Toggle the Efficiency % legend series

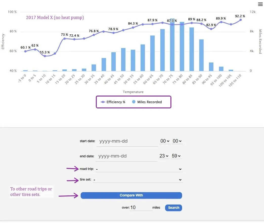(x=113, y=102)
